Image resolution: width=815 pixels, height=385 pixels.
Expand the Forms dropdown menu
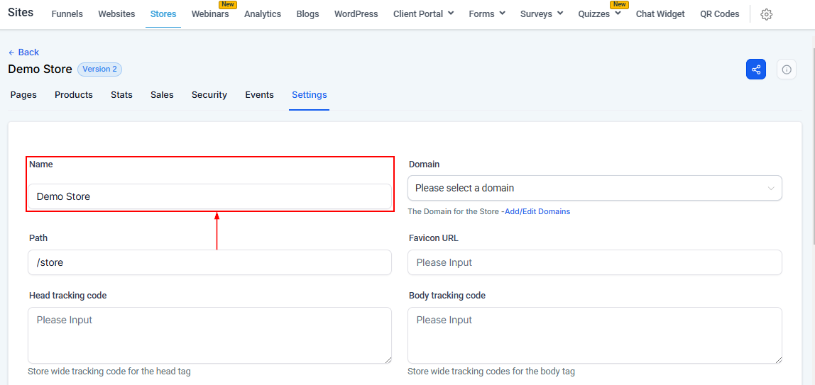pos(487,14)
